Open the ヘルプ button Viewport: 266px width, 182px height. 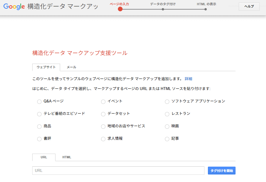pyautogui.click(x=249, y=7)
